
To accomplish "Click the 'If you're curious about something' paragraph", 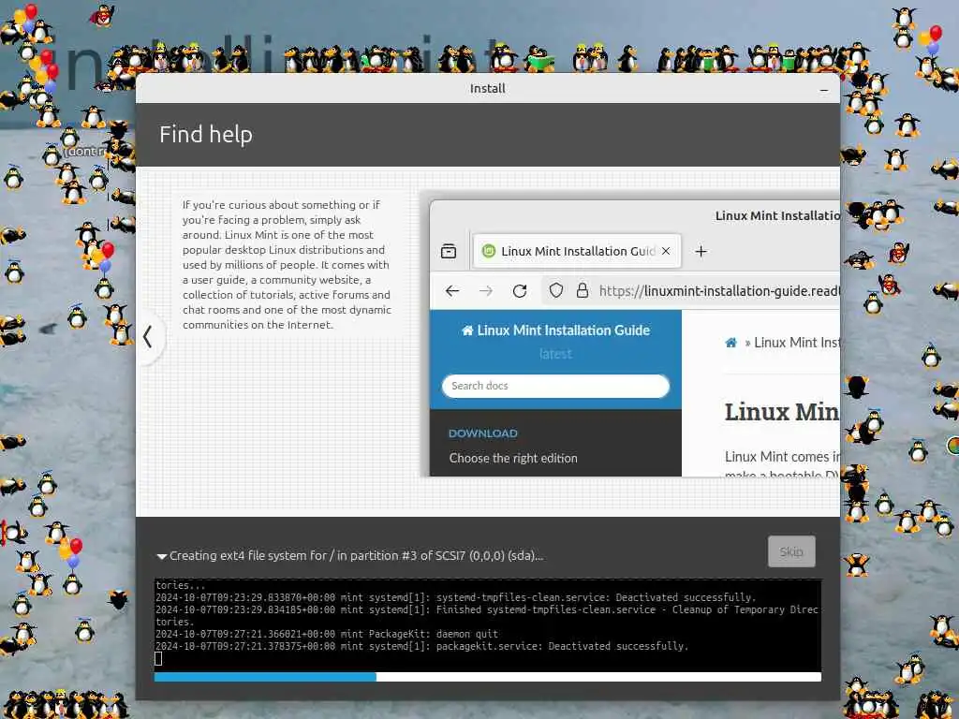I will pyautogui.click(x=287, y=265).
